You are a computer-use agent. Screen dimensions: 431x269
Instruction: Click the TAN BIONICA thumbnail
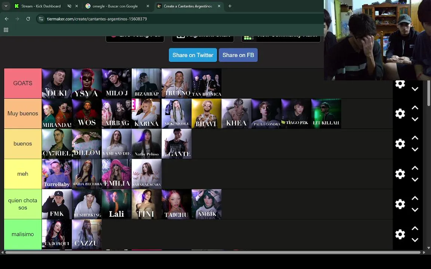(207, 83)
